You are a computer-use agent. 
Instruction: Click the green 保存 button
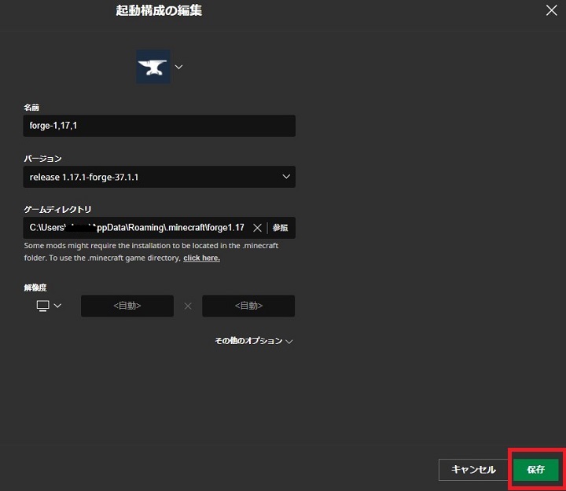tap(535, 470)
